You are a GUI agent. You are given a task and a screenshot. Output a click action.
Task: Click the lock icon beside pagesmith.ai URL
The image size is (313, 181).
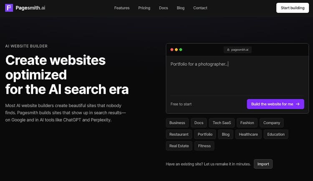point(228,50)
